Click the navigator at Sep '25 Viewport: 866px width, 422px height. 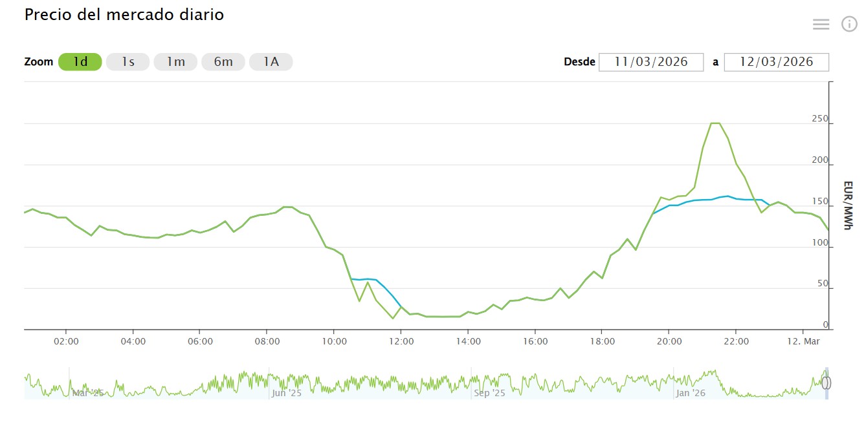tap(489, 393)
